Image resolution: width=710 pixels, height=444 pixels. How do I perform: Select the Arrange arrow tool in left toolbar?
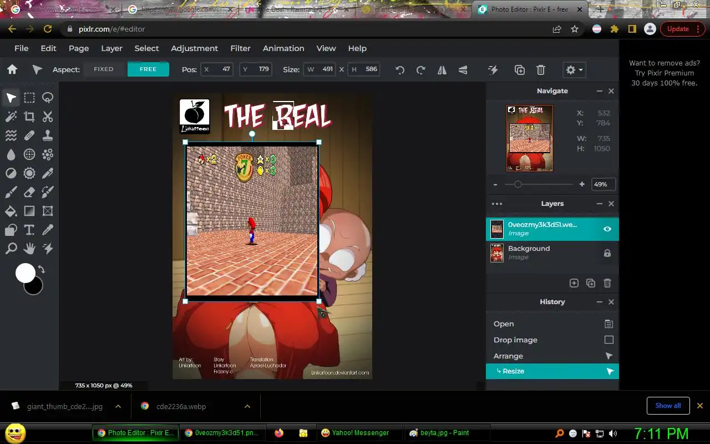(x=11, y=98)
